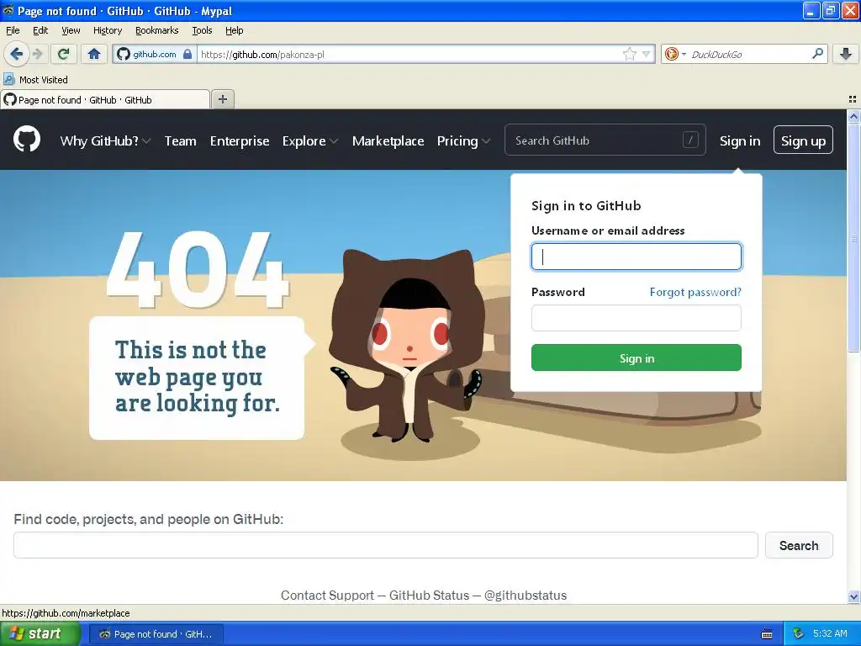The height and width of the screenshot is (646, 861).
Task: Click the page scrollbar up arrow
Action: [853, 116]
